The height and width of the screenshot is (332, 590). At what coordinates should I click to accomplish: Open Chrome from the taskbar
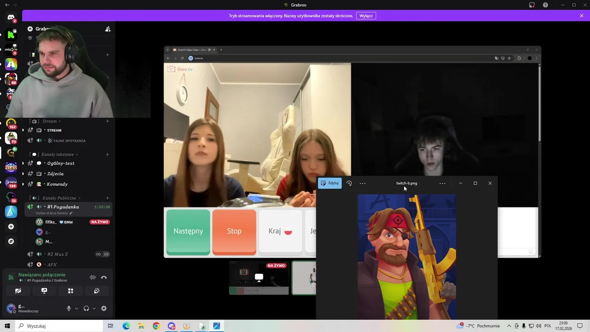pos(156,326)
